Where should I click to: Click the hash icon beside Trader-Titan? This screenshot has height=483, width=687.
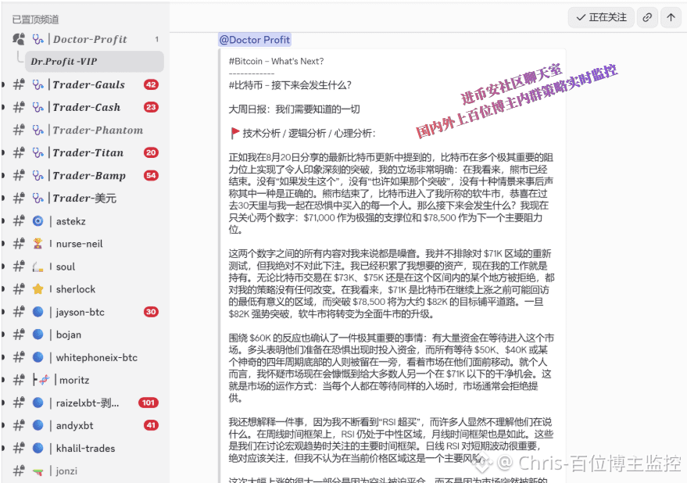19,152
